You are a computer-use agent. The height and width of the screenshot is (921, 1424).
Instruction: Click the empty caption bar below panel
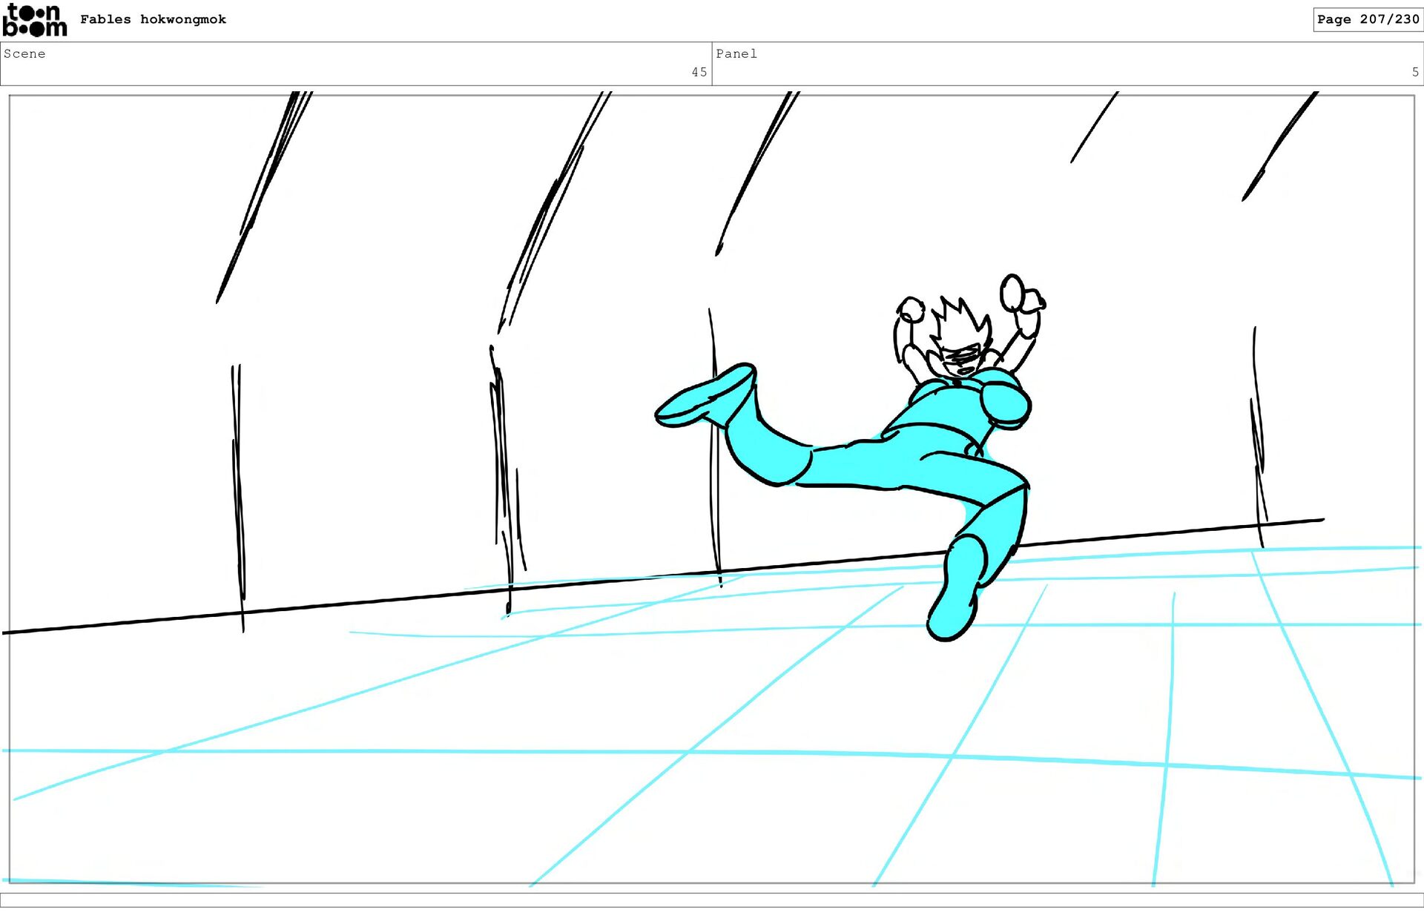pos(712,899)
